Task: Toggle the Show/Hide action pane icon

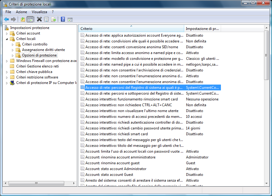Action: 70,19
